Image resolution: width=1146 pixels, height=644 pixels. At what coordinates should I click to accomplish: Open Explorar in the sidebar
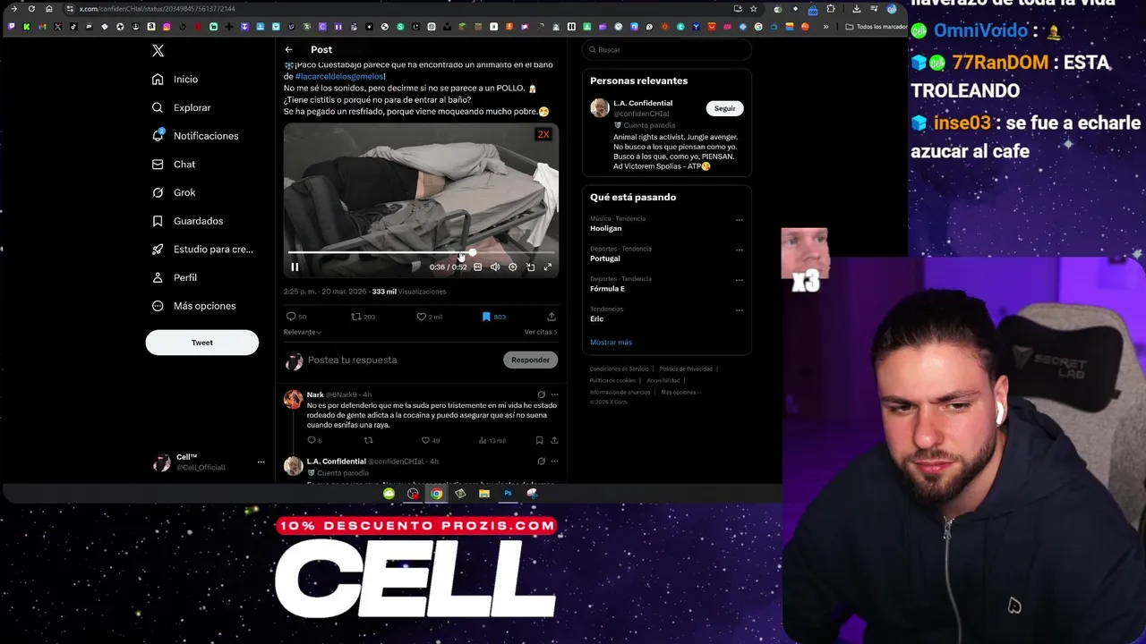tap(182, 107)
